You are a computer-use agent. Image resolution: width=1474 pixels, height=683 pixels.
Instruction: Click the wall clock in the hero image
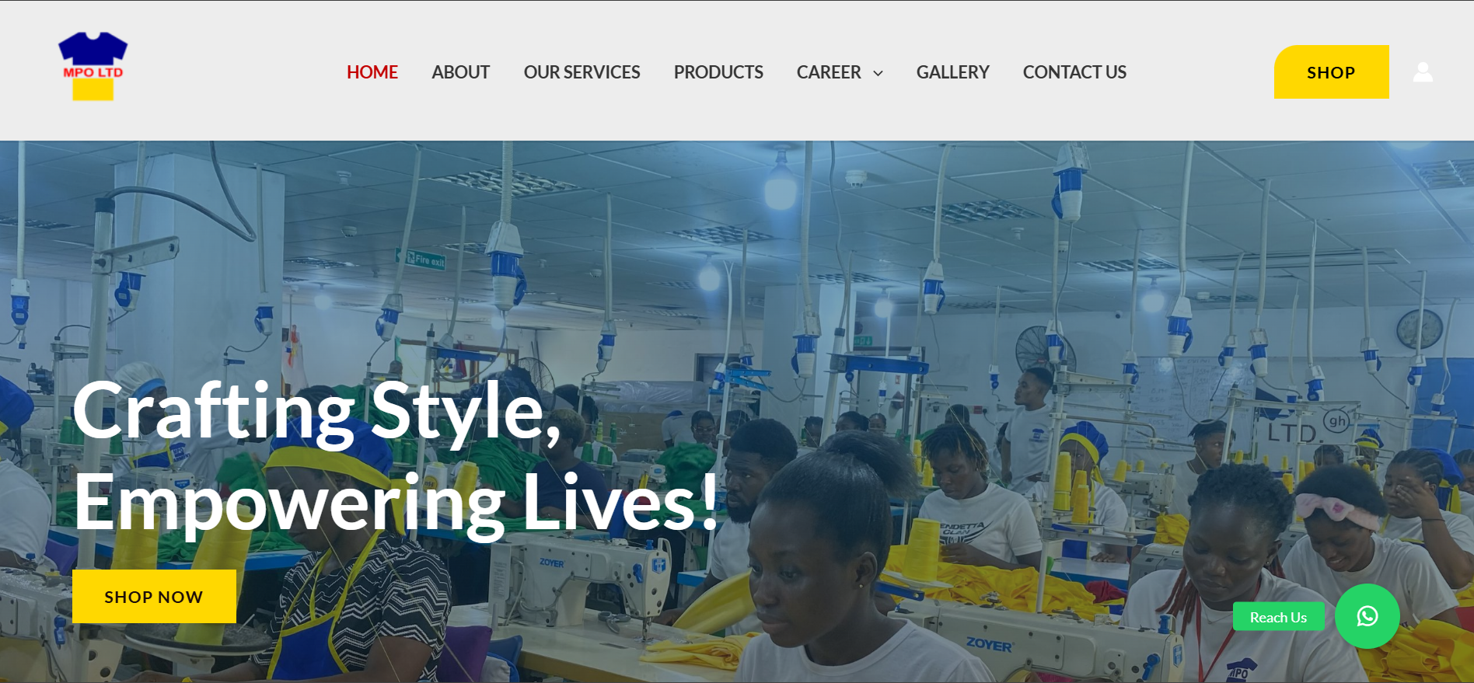[1420, 328]
